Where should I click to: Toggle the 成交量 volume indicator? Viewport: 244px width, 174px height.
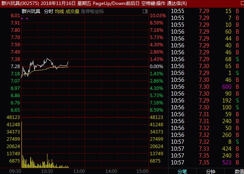click(x=72, y=11)
